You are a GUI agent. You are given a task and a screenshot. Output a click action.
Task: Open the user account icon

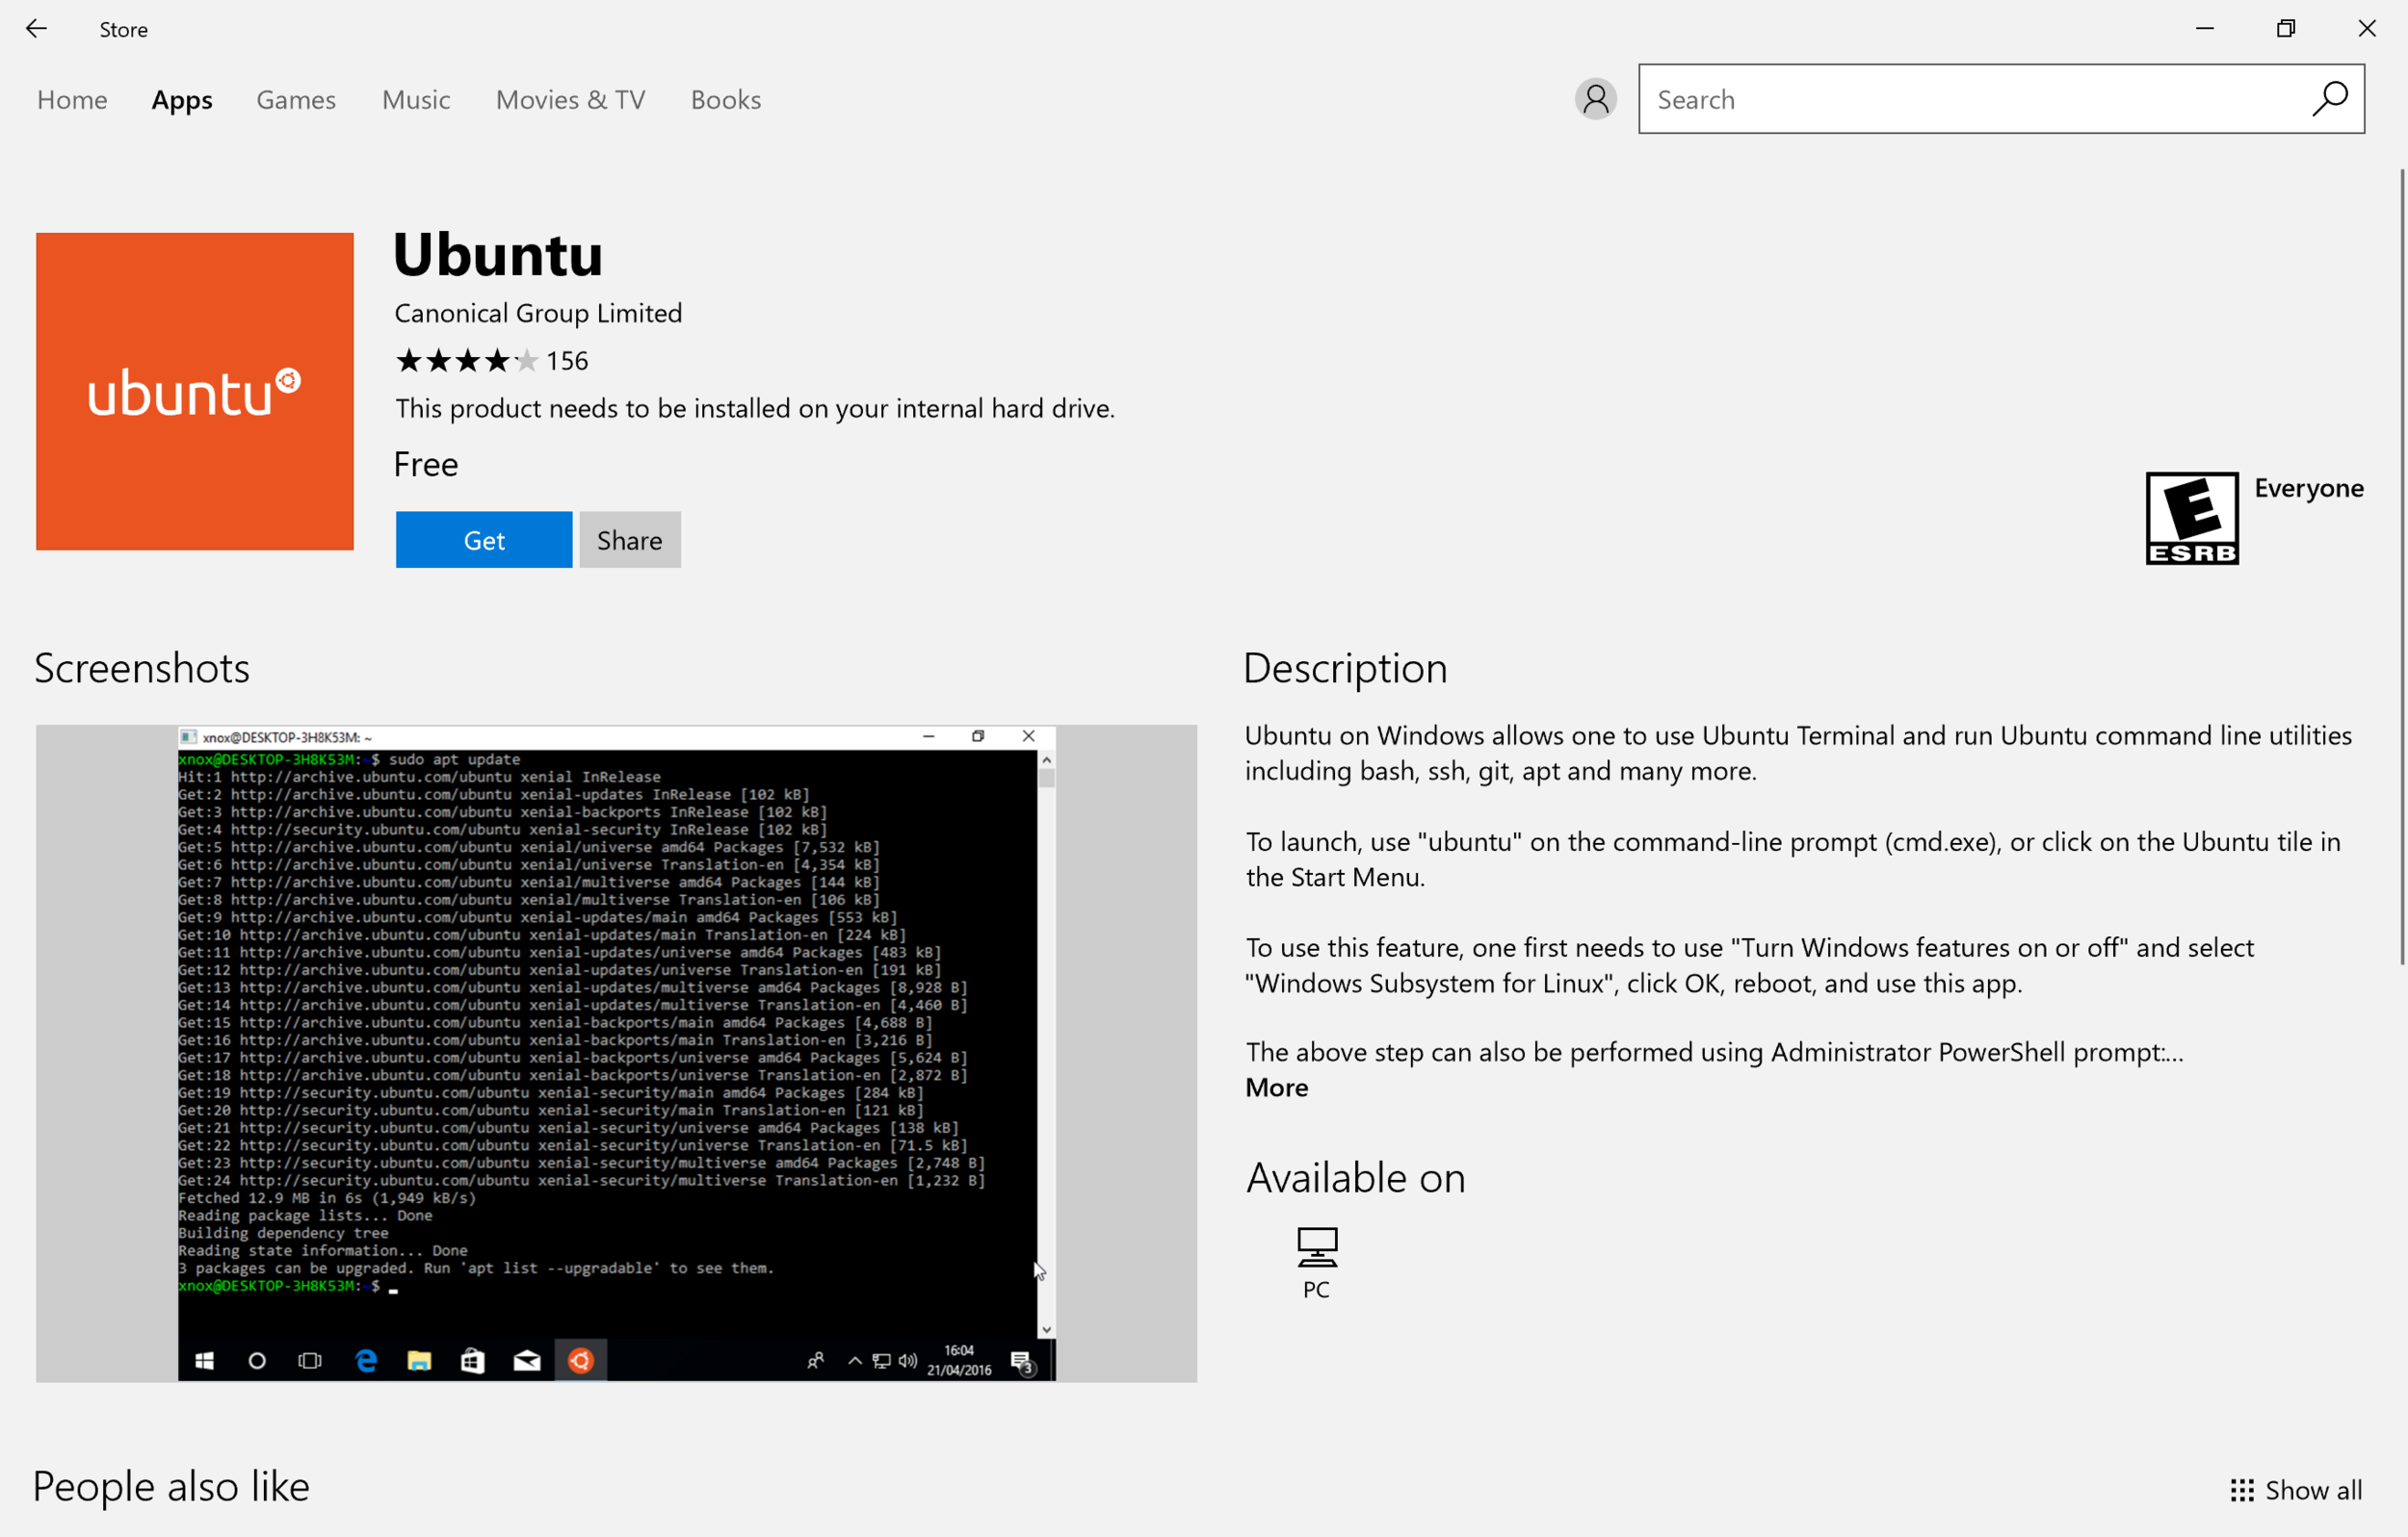1595,99
